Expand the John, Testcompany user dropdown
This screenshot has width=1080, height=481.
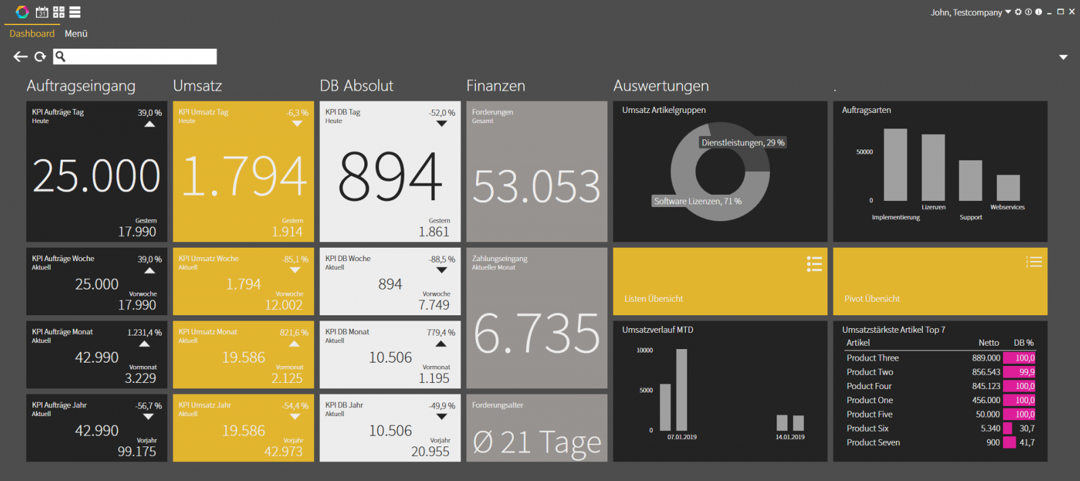pyautogui.click(x=1008, y=12)
